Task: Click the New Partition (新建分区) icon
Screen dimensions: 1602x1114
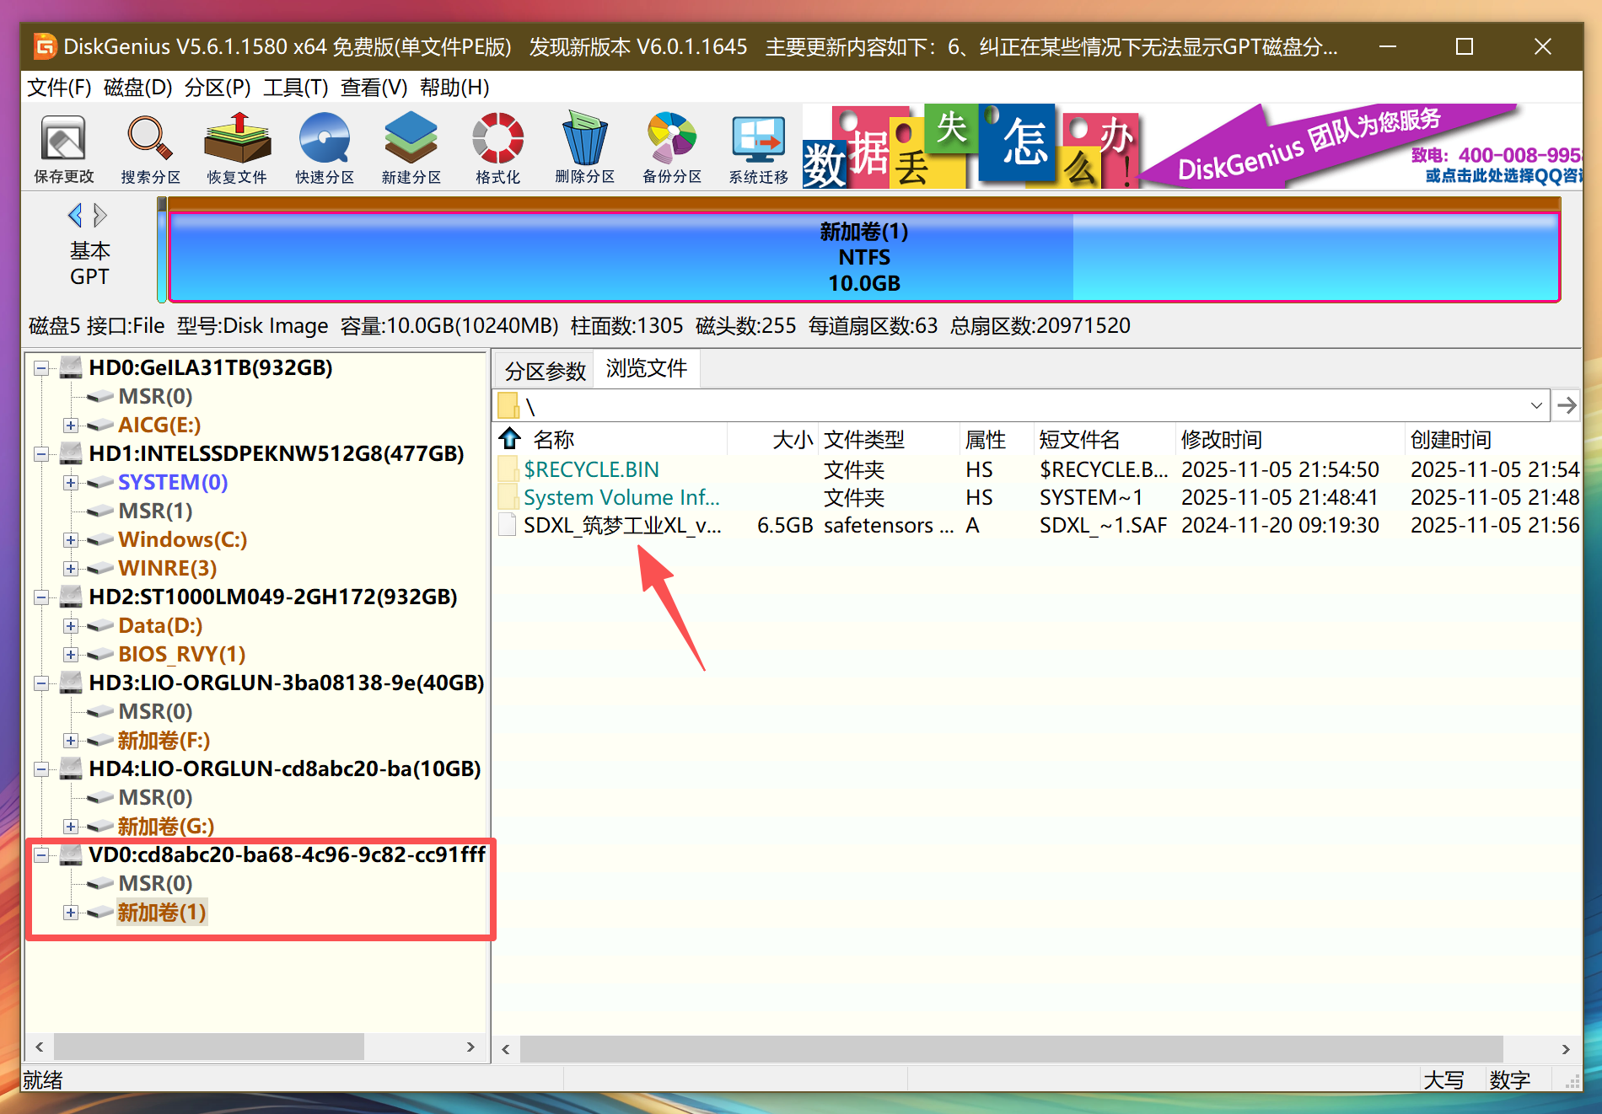Action: coord(411,148)
